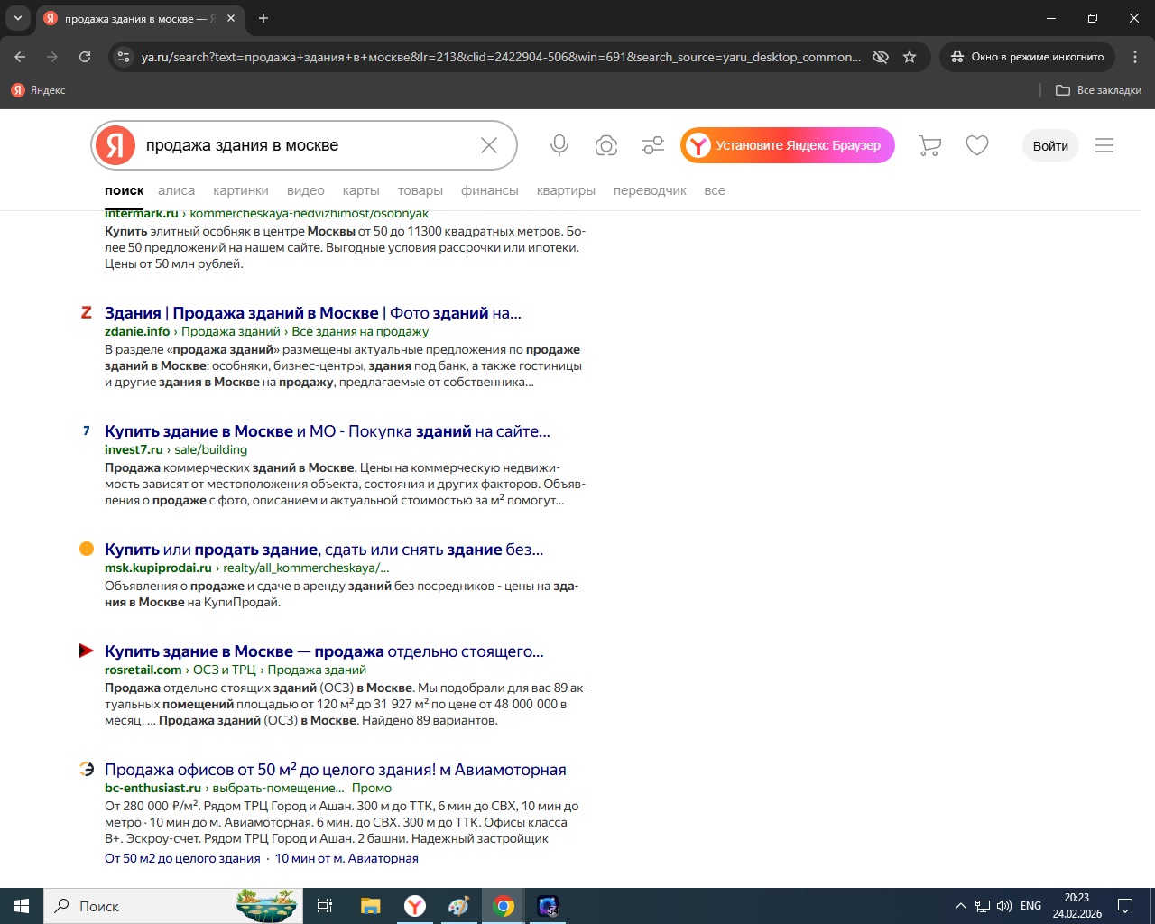Click the 'Все здания на продажу' breadcrumb
The image size is (1155, 924).
(x=360, y=331)
